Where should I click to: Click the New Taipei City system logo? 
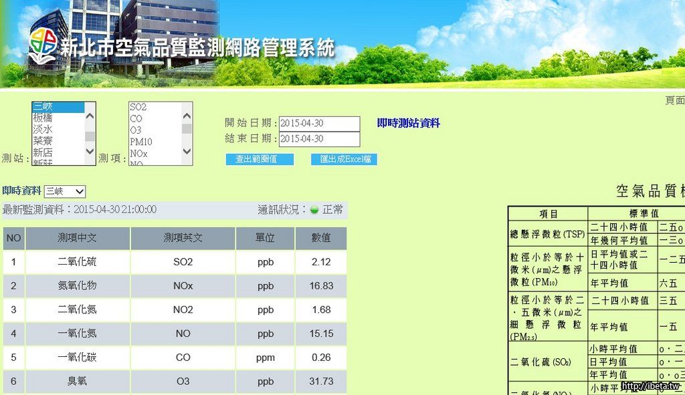42,47
